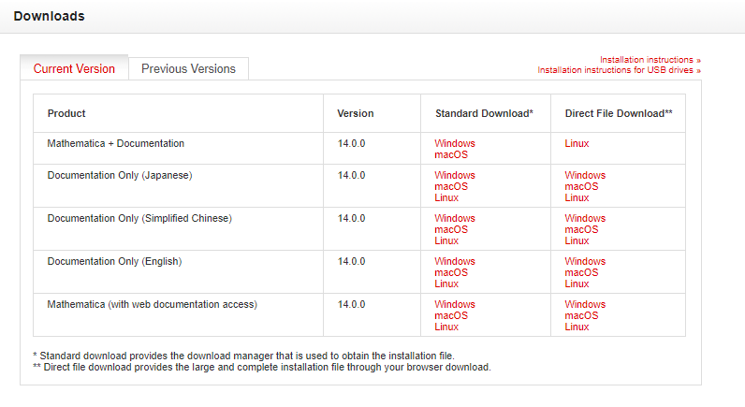Select the Mathematica + Documentation product name
Viewport: 745px width, 407px height.
click(115, 143)
